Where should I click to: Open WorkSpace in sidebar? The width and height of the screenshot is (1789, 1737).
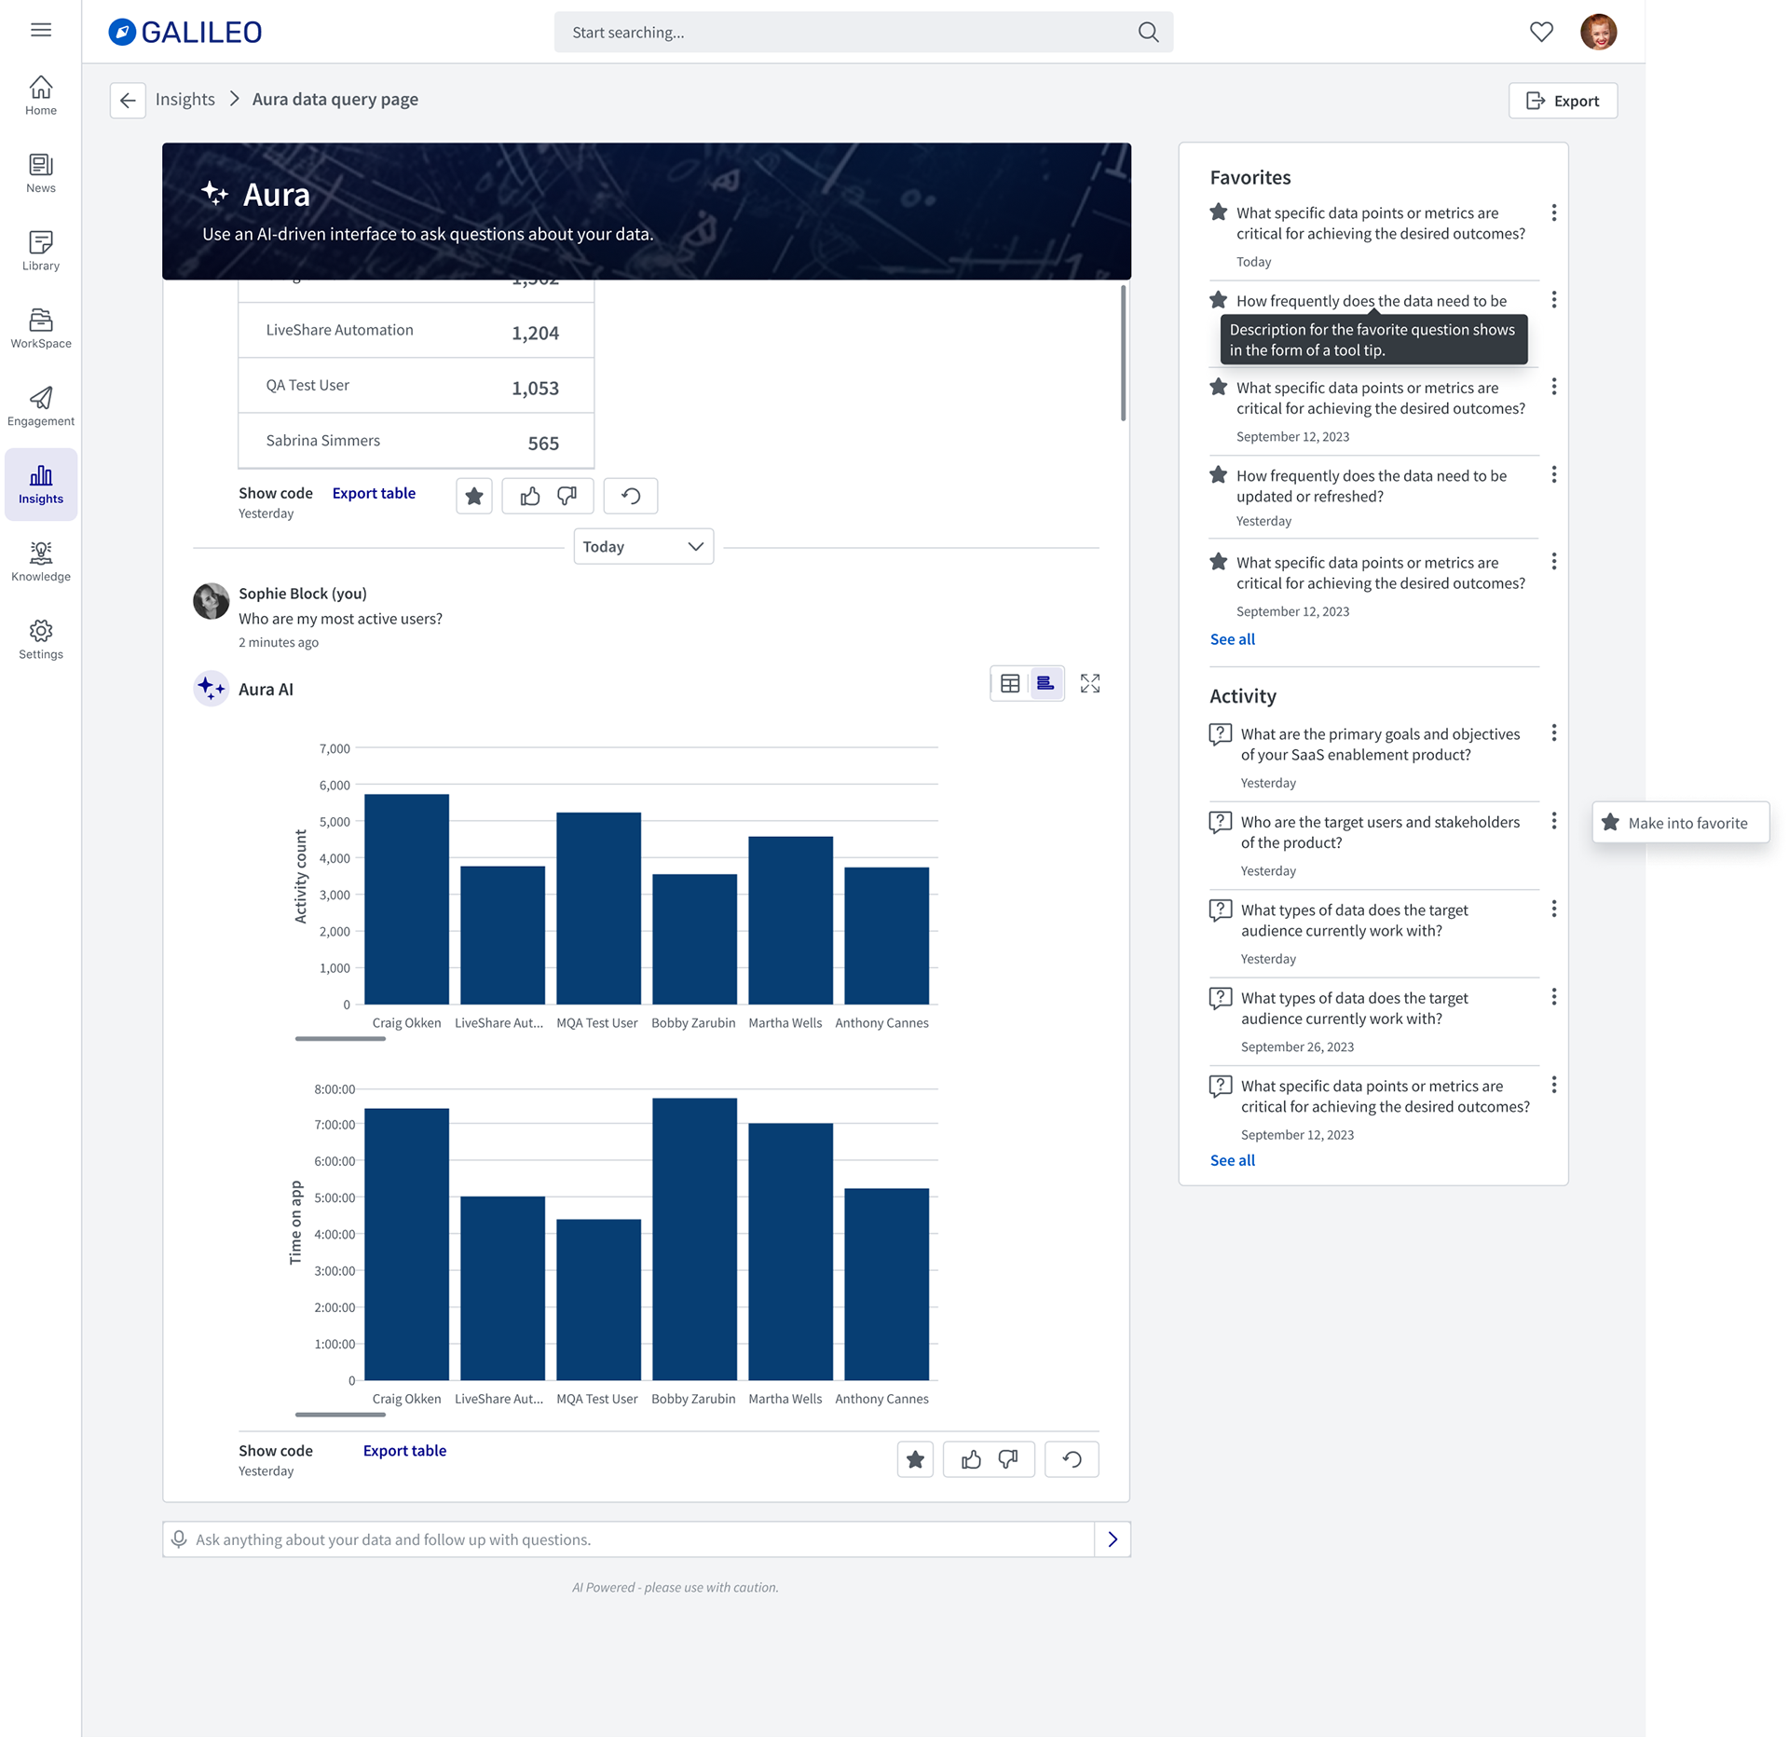pos(41,328)
